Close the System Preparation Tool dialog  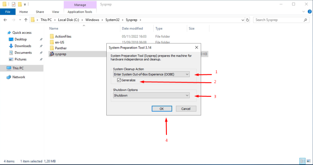click(x=196, y=48)
